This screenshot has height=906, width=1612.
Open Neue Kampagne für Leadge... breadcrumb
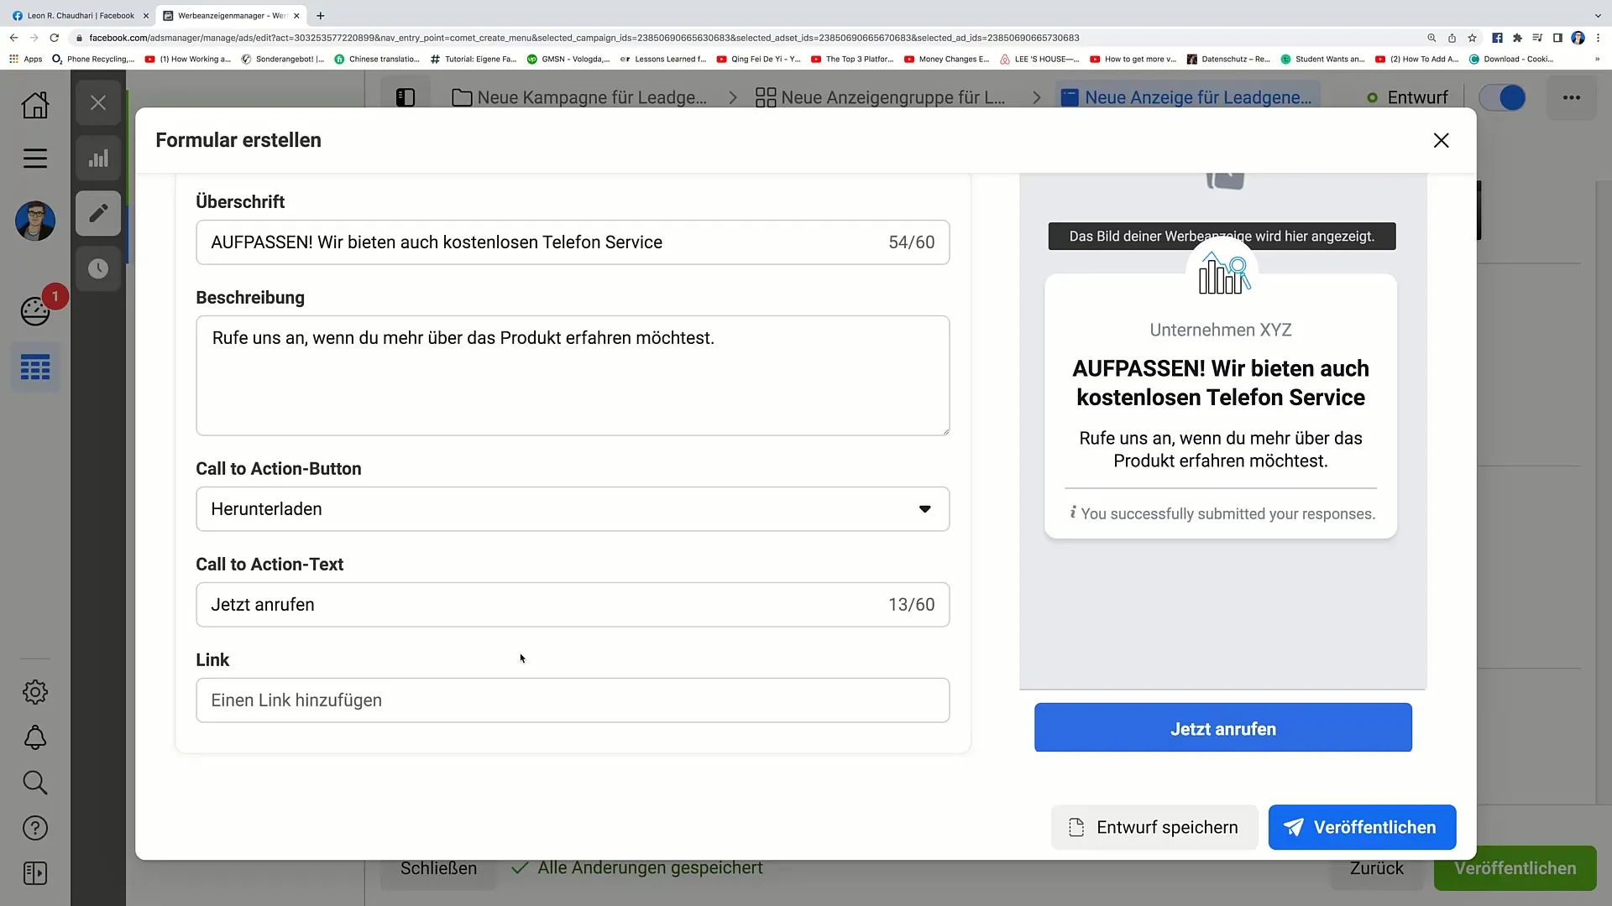(579, 97)
